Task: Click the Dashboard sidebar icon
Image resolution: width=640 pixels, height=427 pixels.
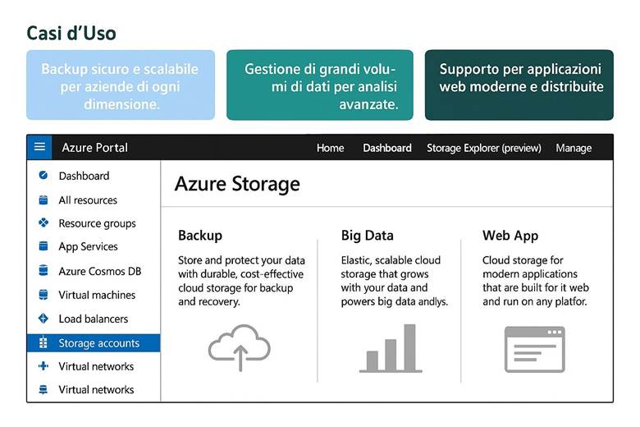Action: point(43,176)
